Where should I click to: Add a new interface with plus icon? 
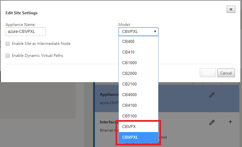pyautogui.click(x=230, y=122)
